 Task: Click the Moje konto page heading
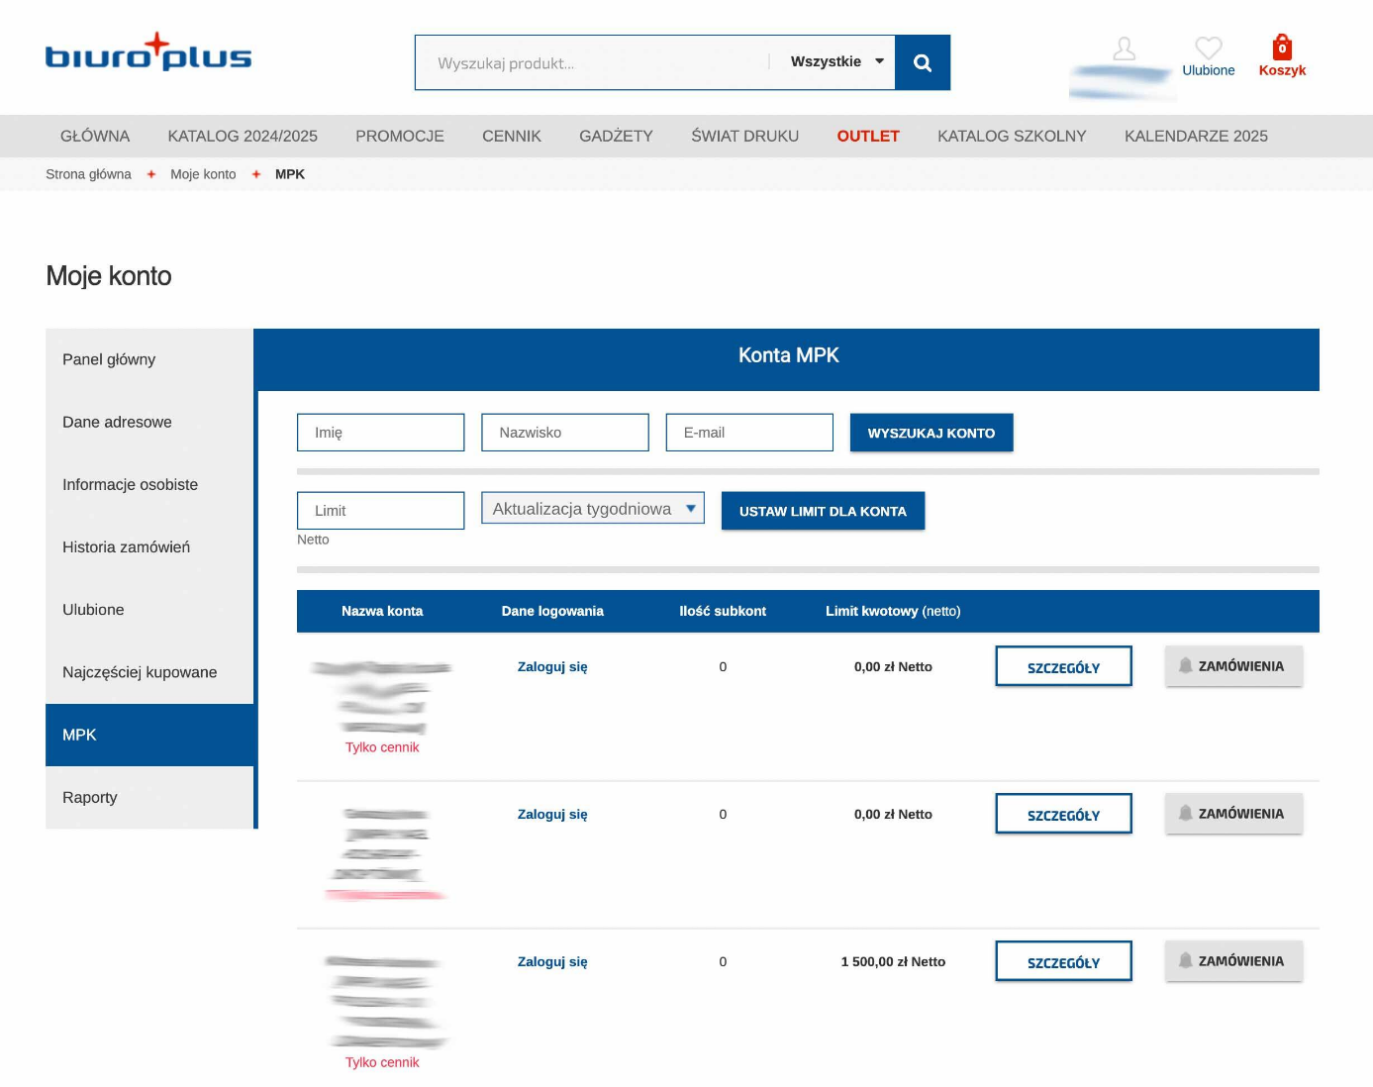click(109, 276)
